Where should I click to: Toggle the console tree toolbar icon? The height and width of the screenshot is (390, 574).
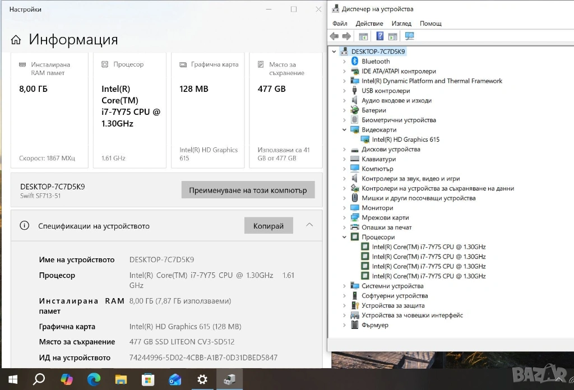363,36
